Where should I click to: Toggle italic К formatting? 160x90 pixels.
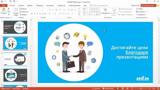pyautogui.click(x=34, y=13)
